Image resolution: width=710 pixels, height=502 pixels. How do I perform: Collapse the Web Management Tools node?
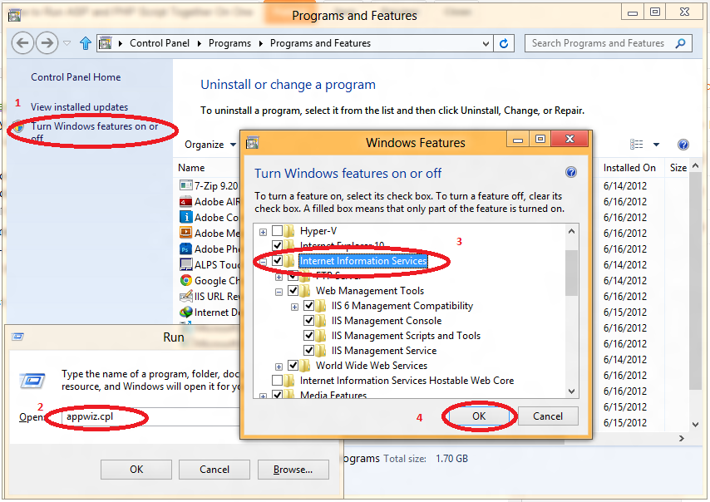[278, 290]
